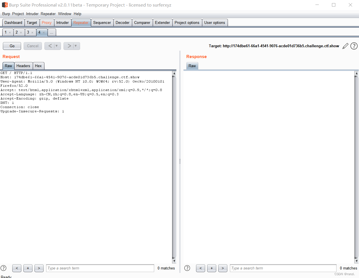This screenshot has width=359, height=278.
Task: Add new Repeater tab with ellipsis tab
Action: point(52,32)
